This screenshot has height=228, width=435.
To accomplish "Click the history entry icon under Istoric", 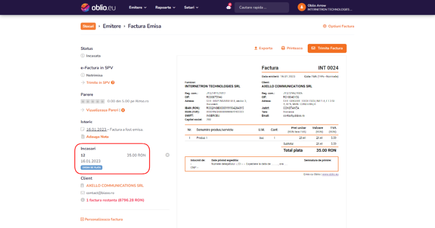I will coord(83,129).
